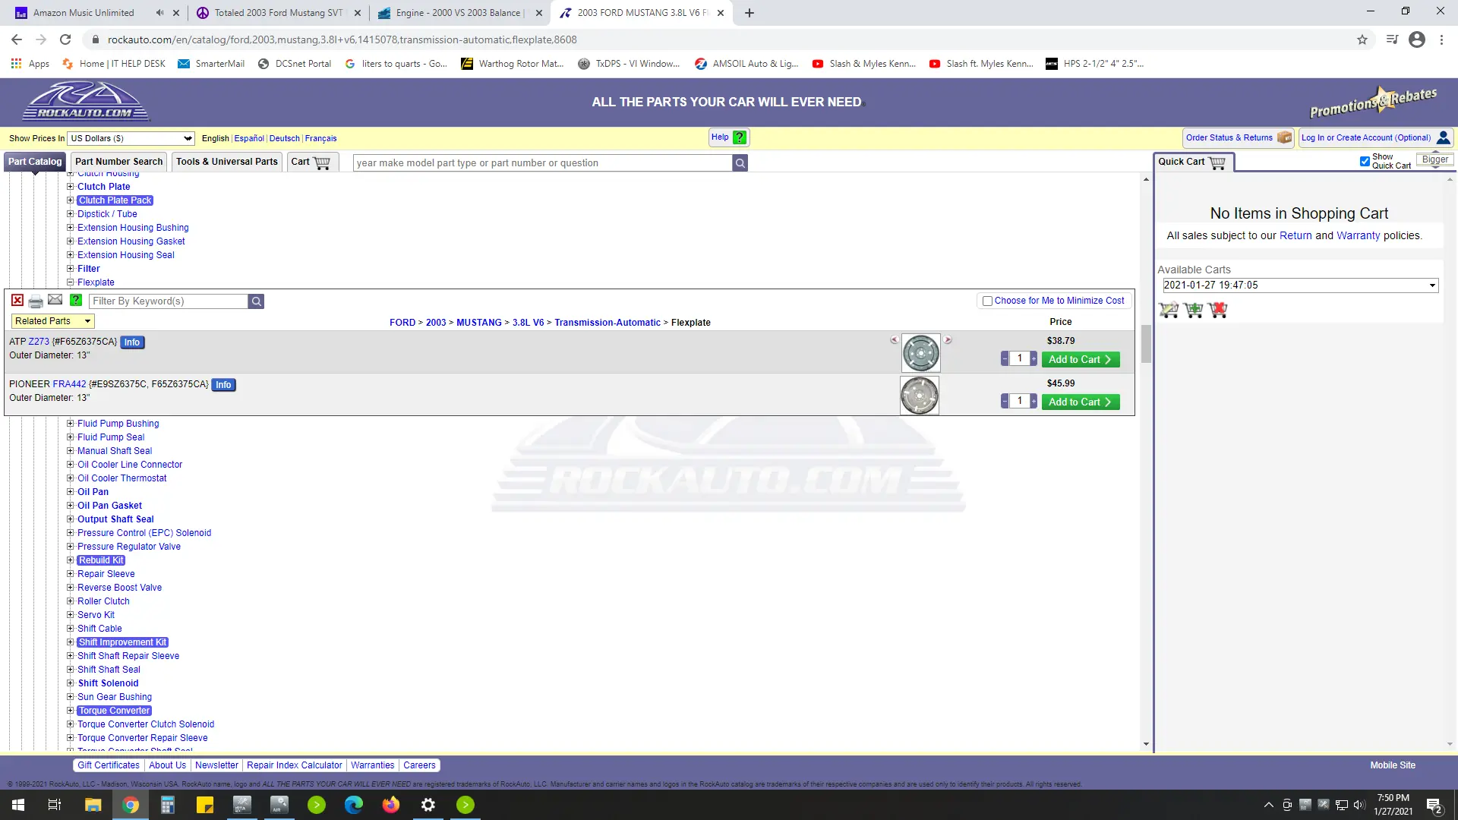Open the green question mark listing help
Image resolution: width=1458 pixels, height=820 pixels.
[x=76, y=301]
